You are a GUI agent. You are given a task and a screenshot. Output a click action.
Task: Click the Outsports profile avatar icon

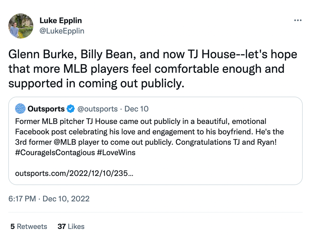click(x=21, y=109)
